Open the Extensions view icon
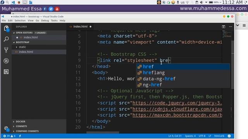The height and width of the screenshot is (139, 248). 6,72
